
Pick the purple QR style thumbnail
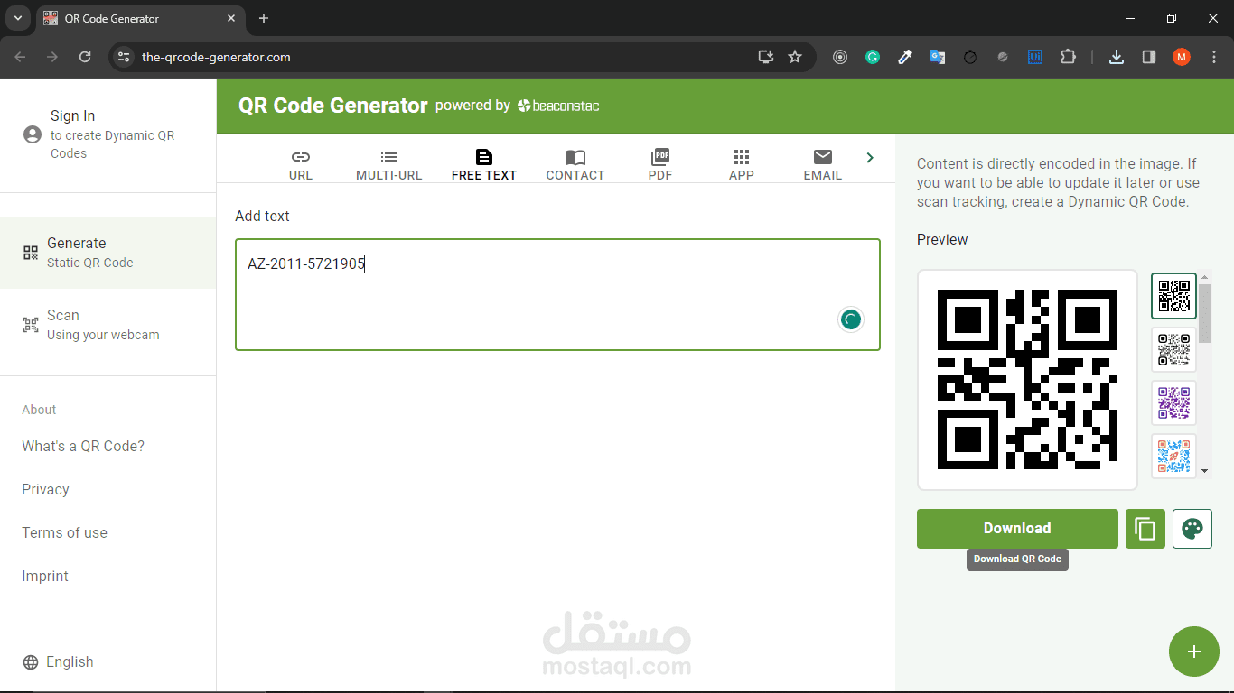[x=1173, y=402]
